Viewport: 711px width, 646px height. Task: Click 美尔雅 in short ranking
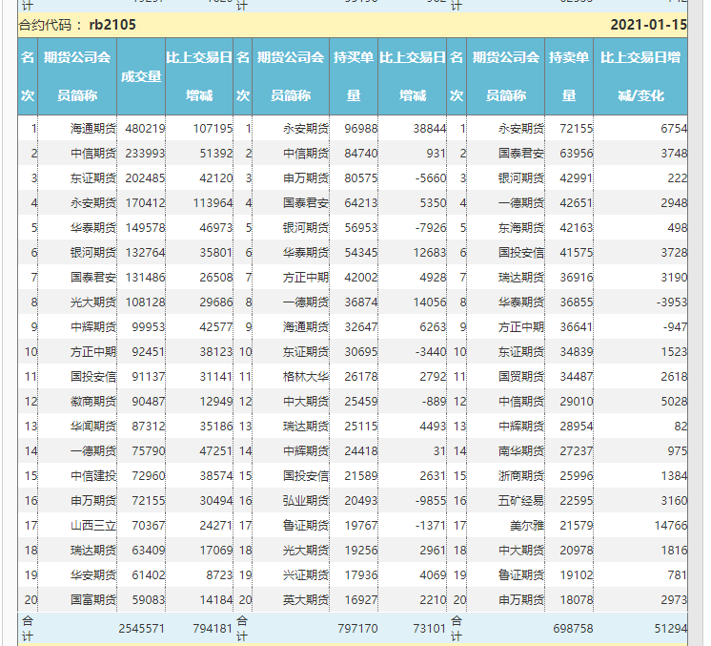coord(527,526)
